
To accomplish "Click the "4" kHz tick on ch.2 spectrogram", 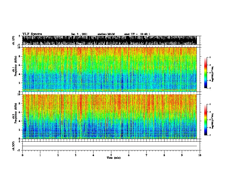I will 20,121.
